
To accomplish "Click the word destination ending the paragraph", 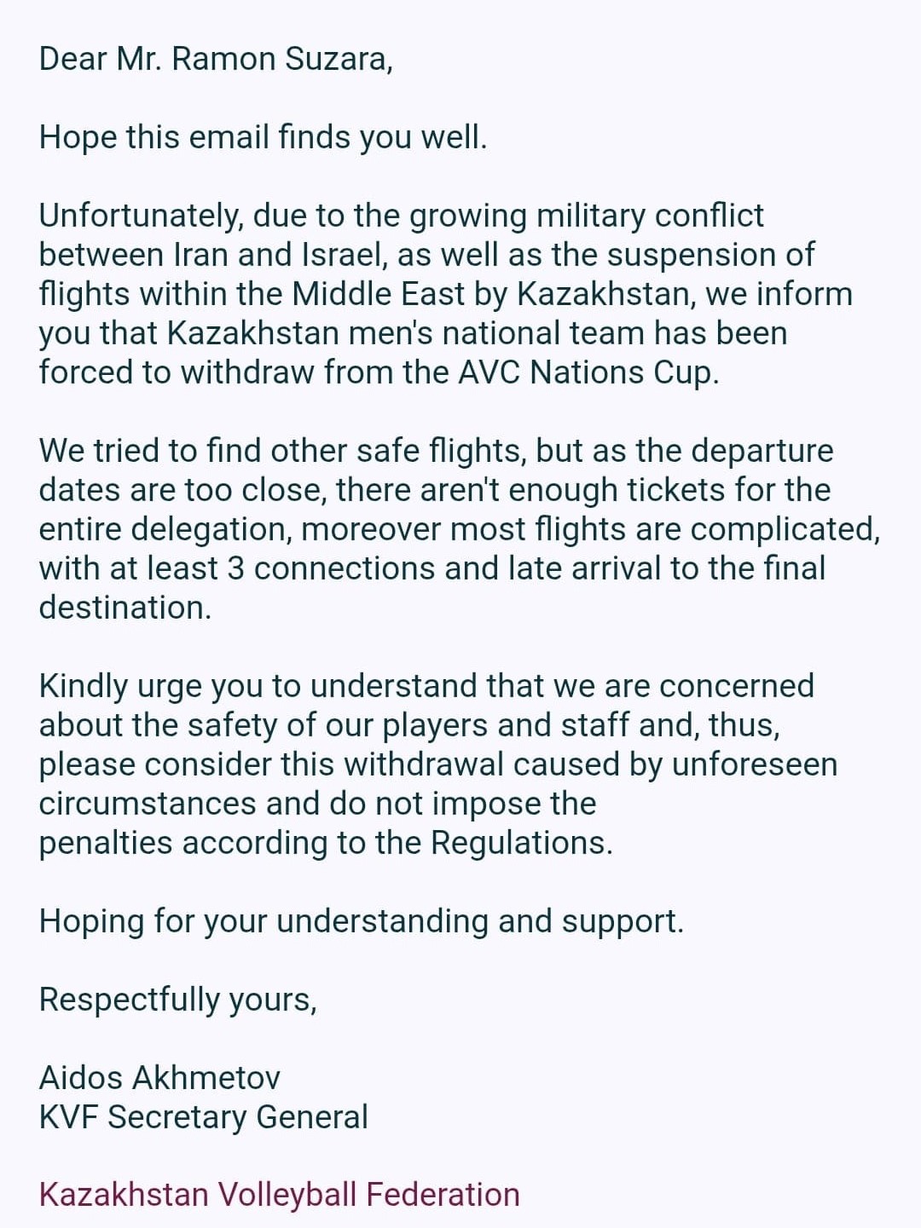I will (x=125, y=607).
